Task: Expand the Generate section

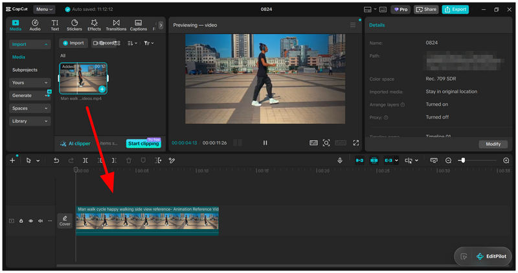Action: pos(30,96)
